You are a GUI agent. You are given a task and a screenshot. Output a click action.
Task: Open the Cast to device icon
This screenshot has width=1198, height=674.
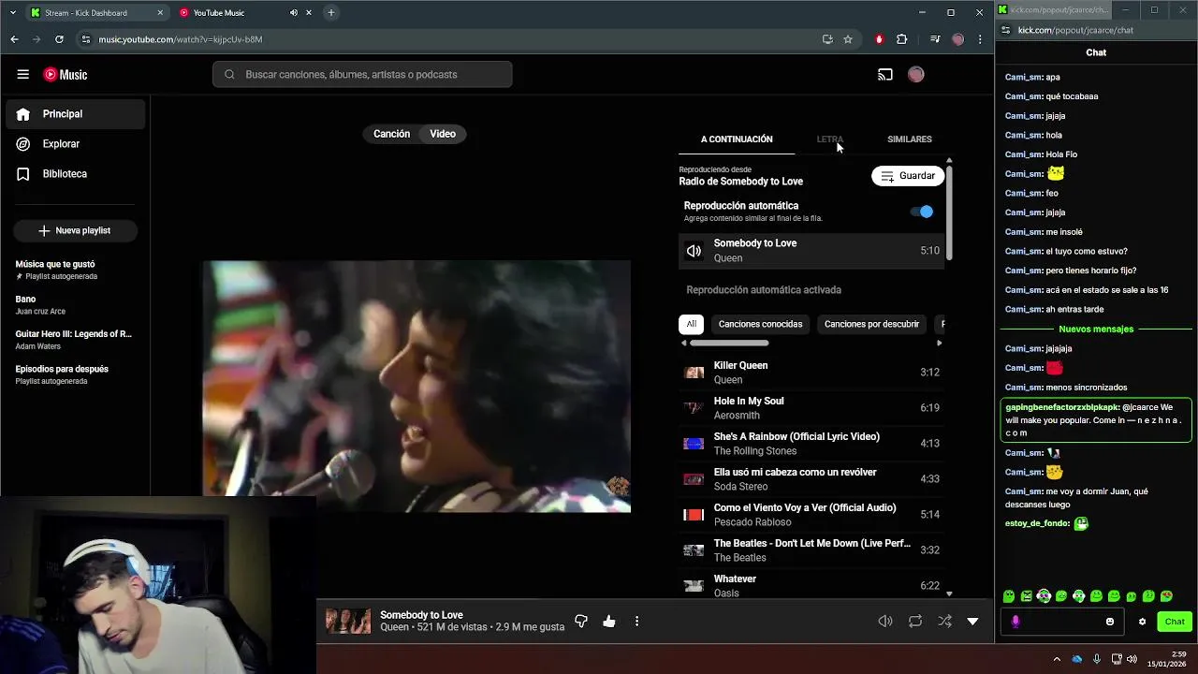pyautogui.click(x=884, y=74)
